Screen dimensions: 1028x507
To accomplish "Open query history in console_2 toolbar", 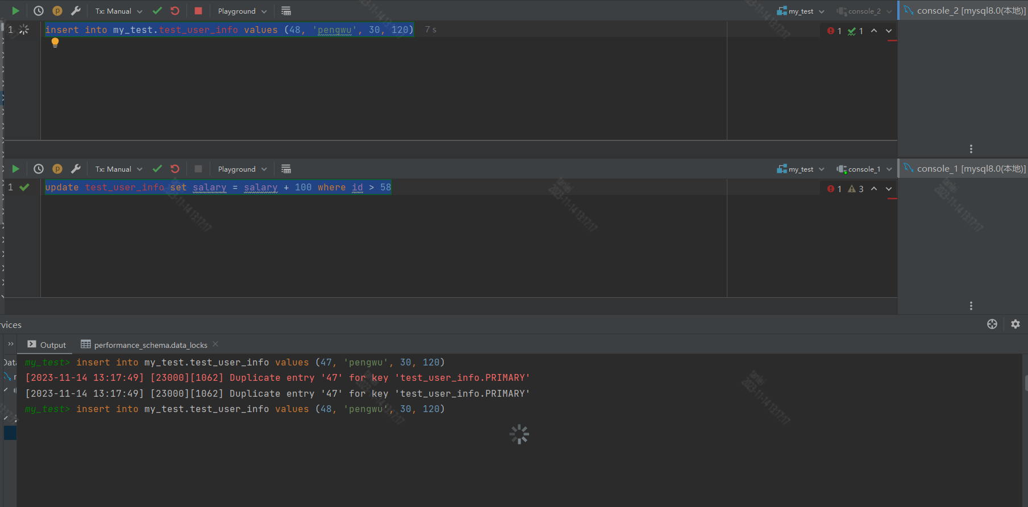I will click(x=39, y=11).
